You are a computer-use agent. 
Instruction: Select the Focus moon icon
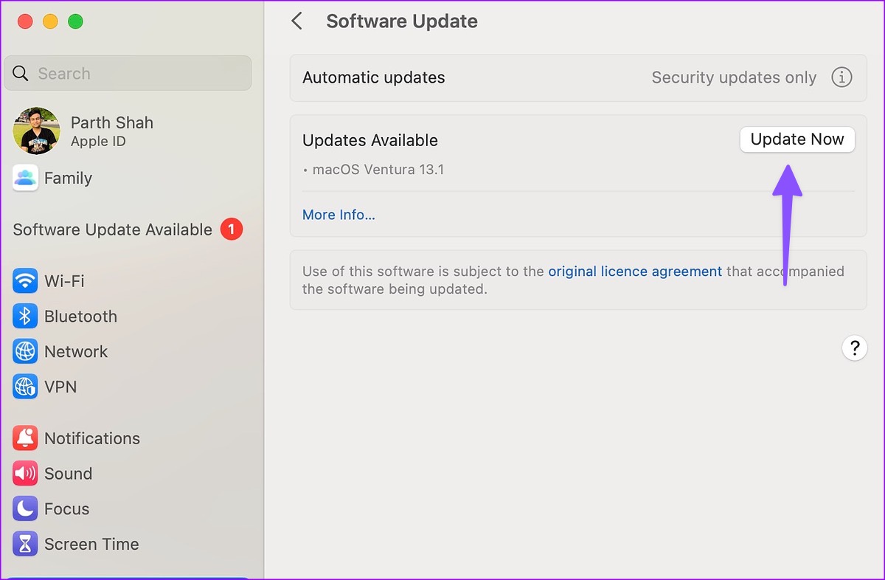click(25, 509)
